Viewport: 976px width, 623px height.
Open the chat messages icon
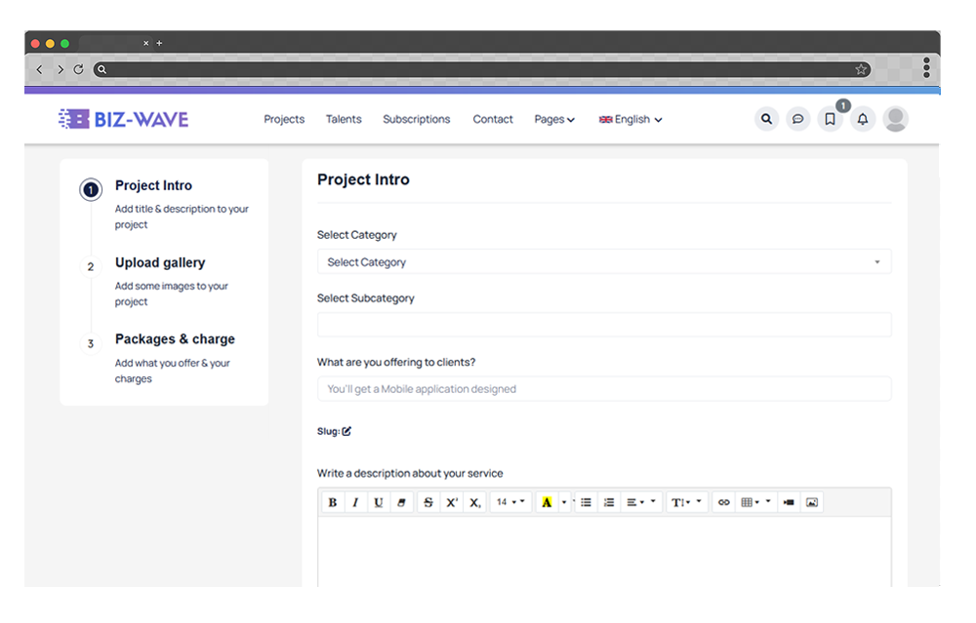[798, 118]
